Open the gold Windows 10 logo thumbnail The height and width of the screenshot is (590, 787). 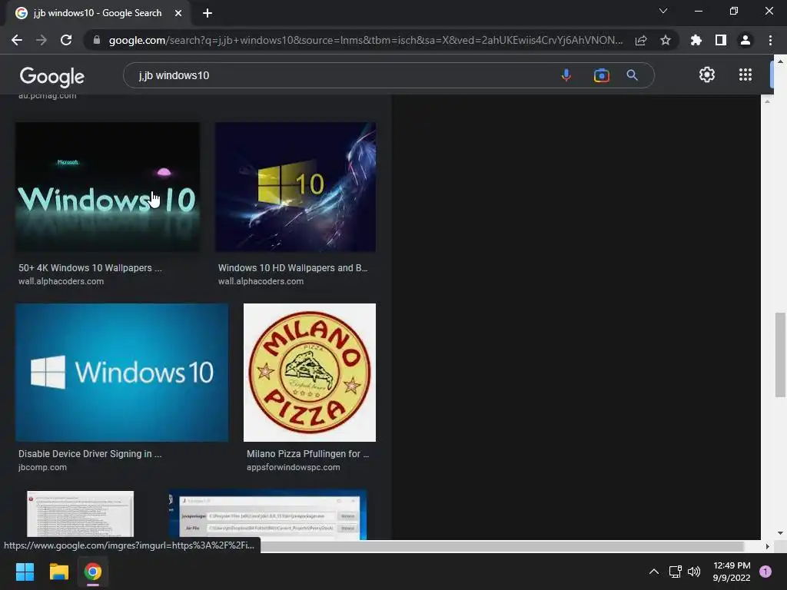pos(295,187)
